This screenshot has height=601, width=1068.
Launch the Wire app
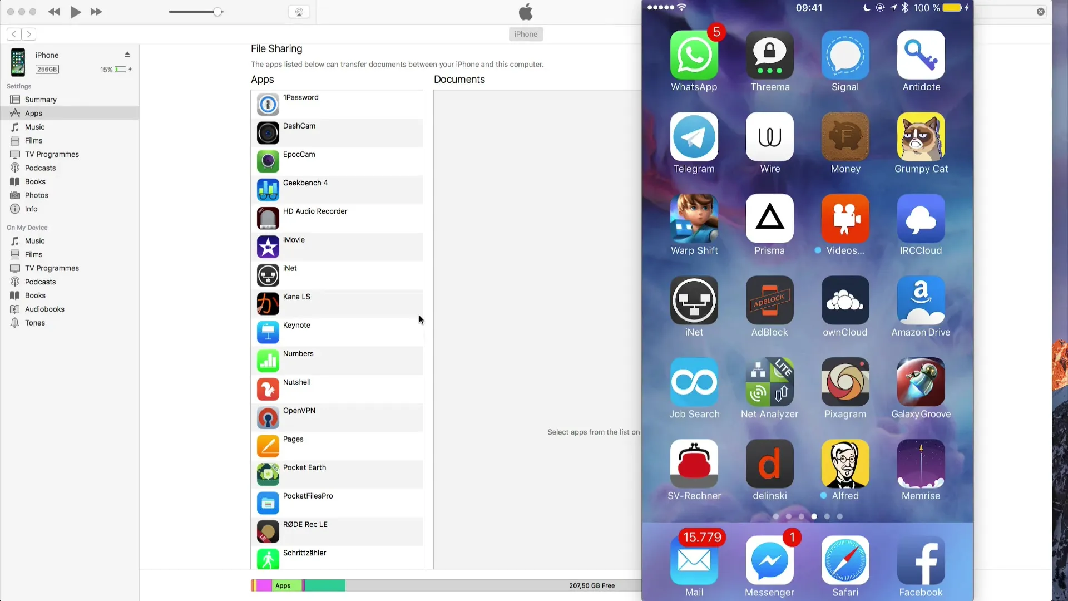tap(769, 137)
